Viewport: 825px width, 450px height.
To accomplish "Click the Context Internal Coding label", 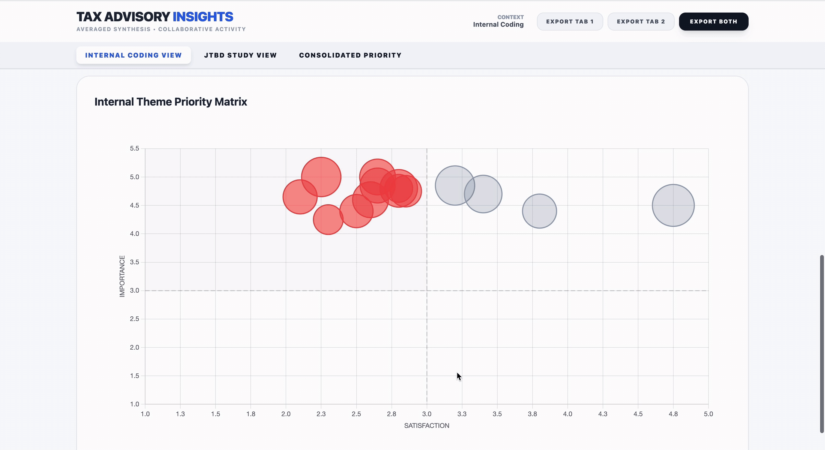I will click(x=498, y=21).
